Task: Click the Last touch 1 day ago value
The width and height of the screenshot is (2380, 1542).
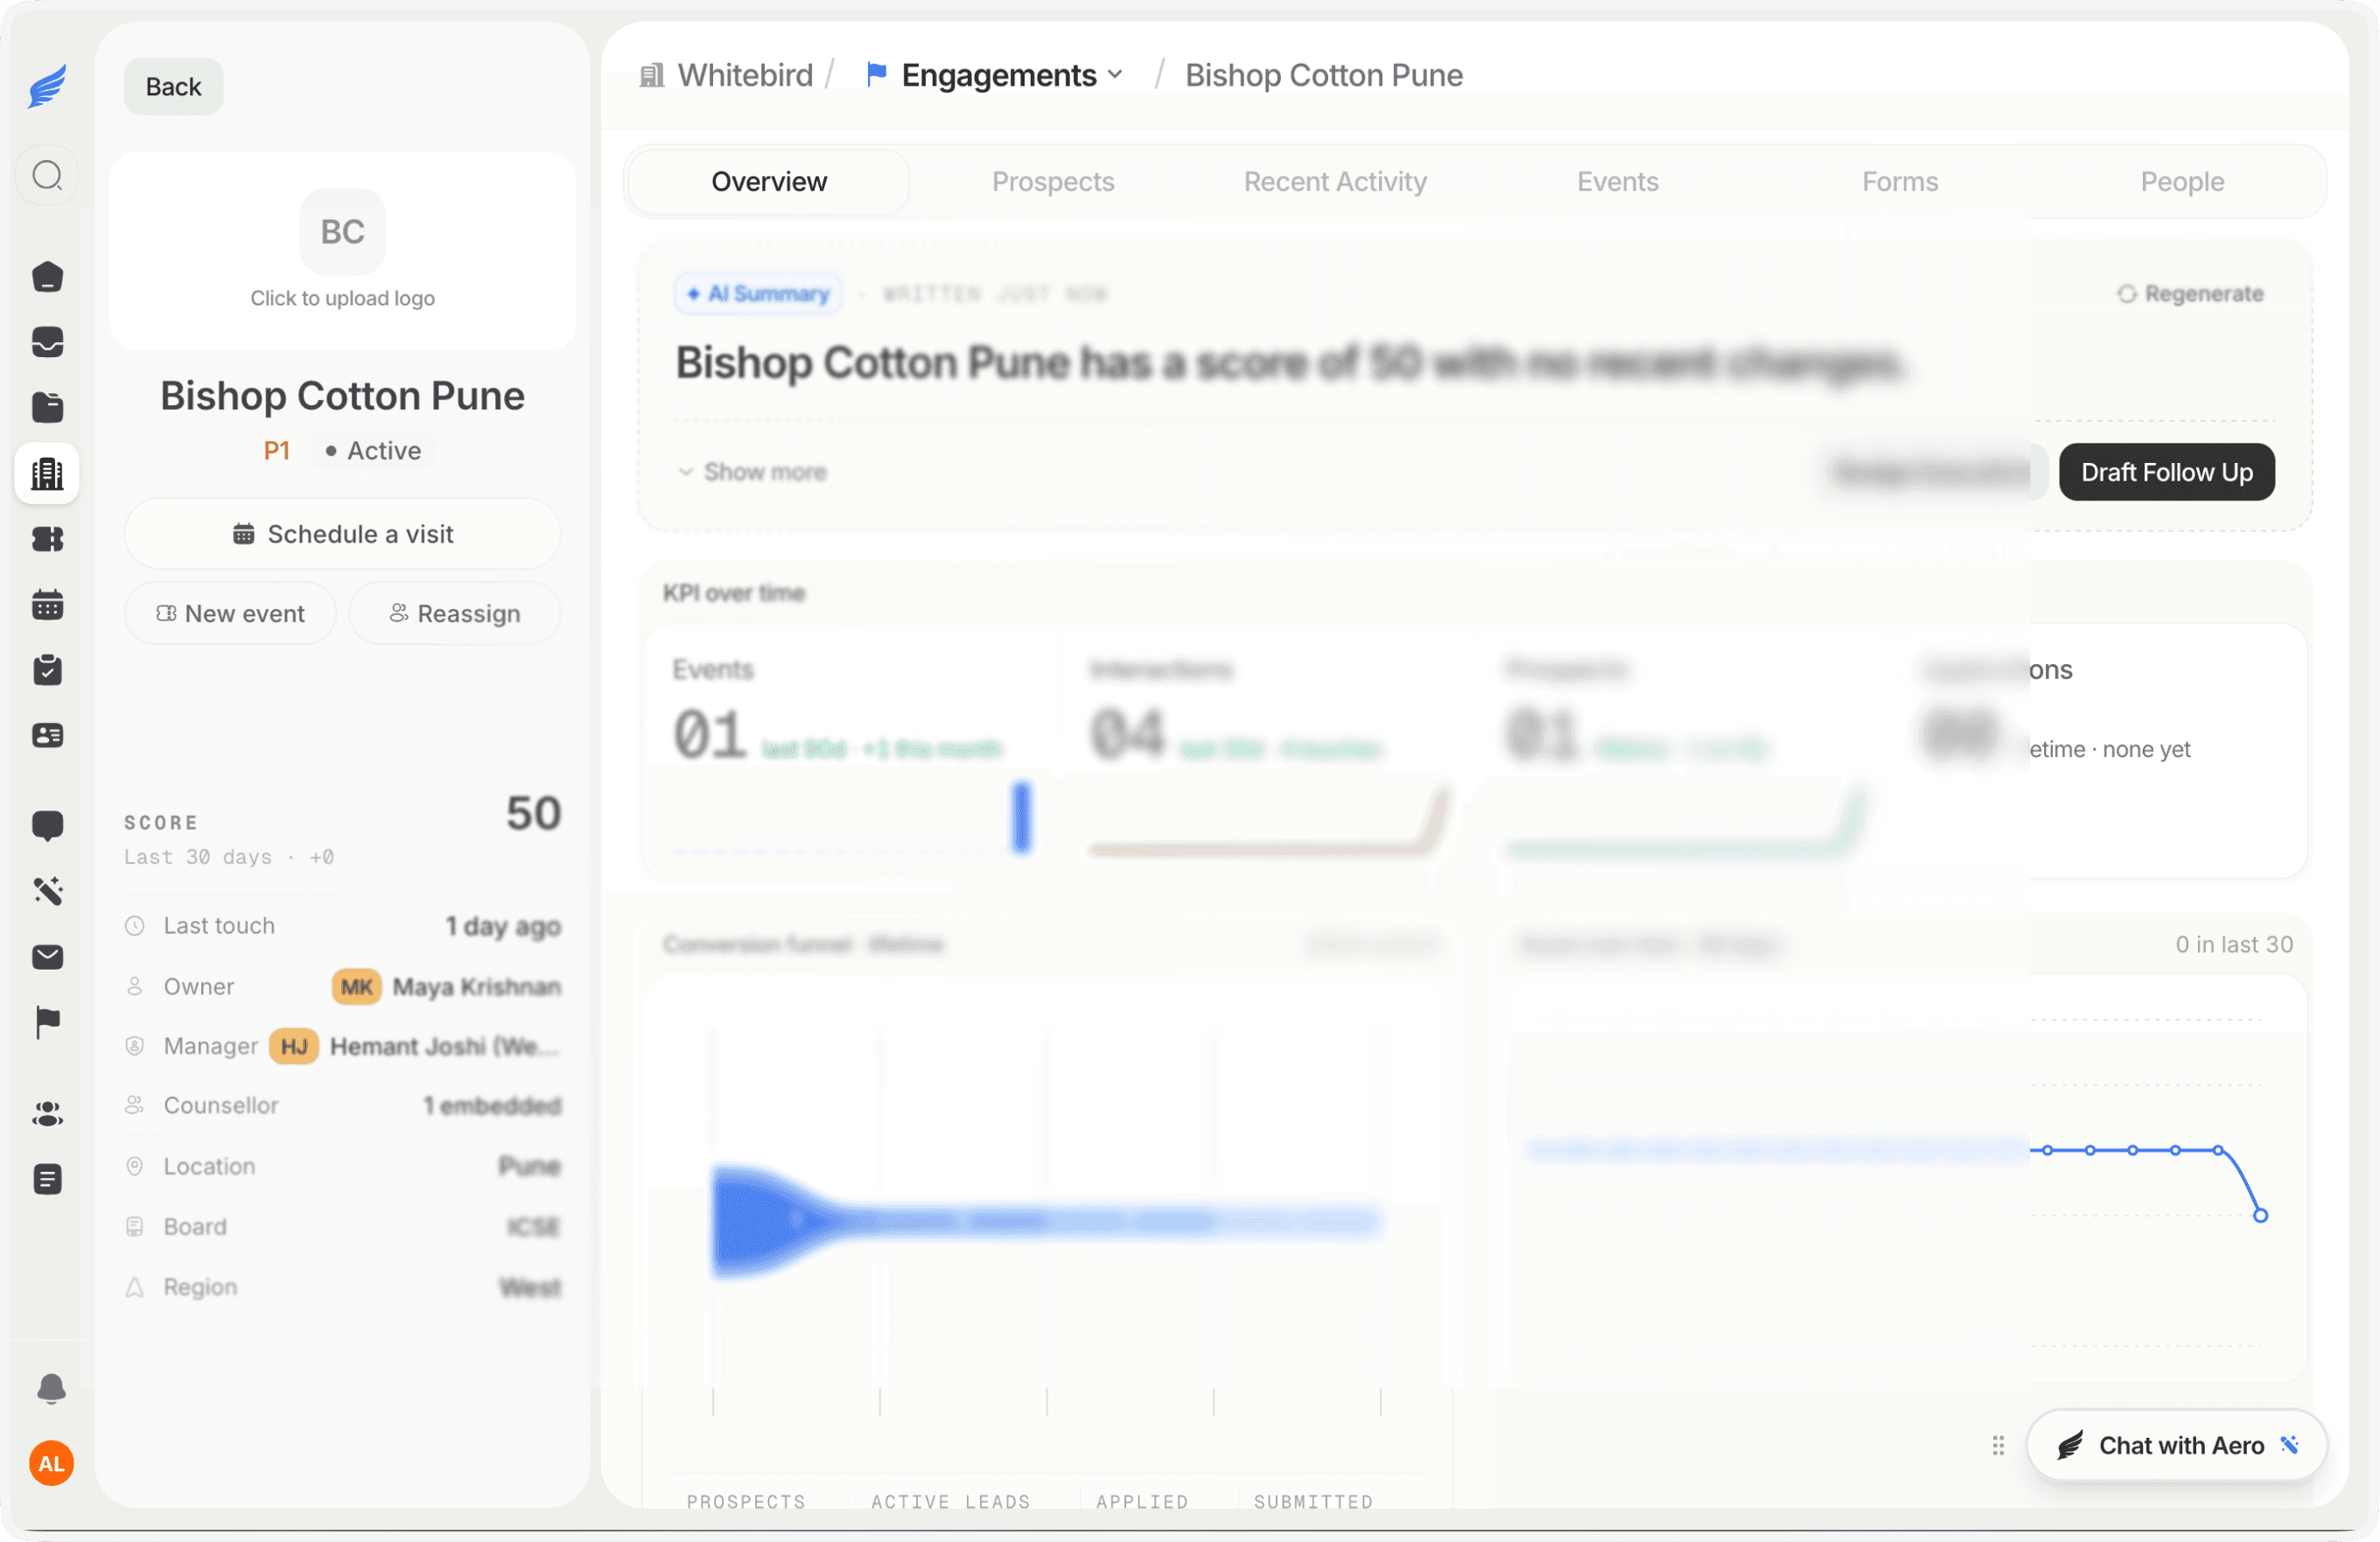Action: [503, 926]
